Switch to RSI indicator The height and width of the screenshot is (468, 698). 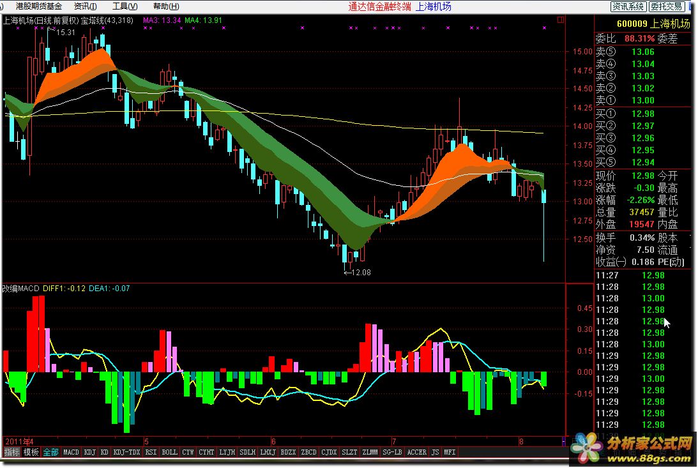tap(151, 452)
